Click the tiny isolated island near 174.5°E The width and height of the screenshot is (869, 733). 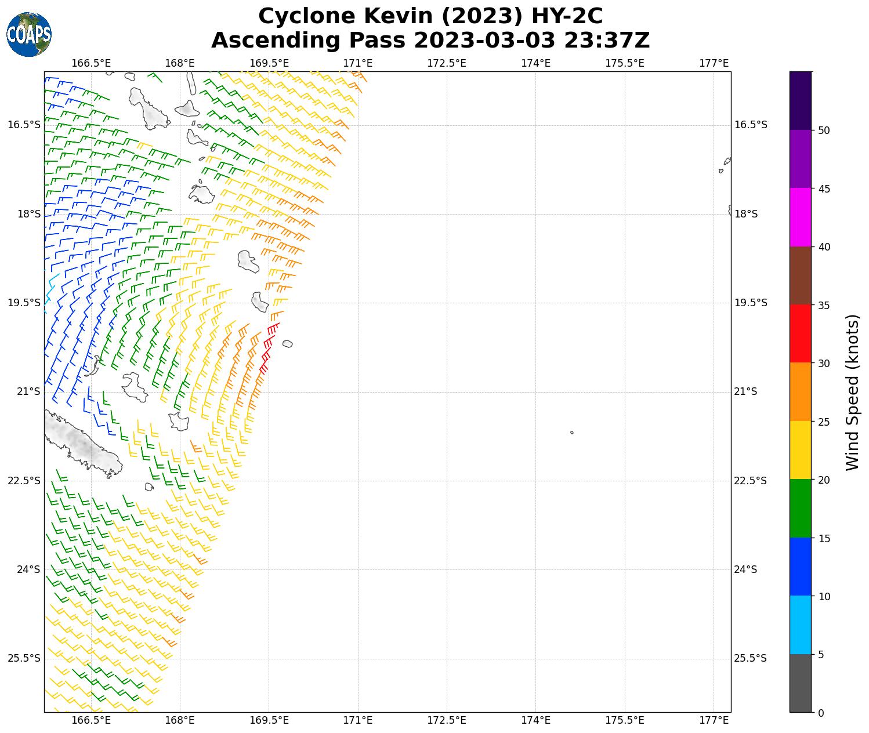[572, 432]
